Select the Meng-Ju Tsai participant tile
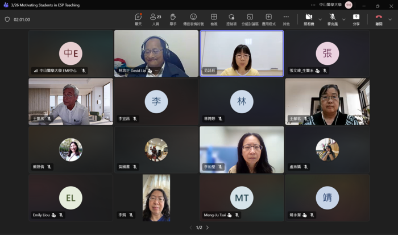 tap(242, 197)
